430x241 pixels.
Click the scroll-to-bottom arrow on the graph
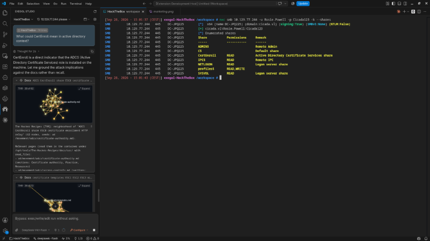[x=55, y=206]
